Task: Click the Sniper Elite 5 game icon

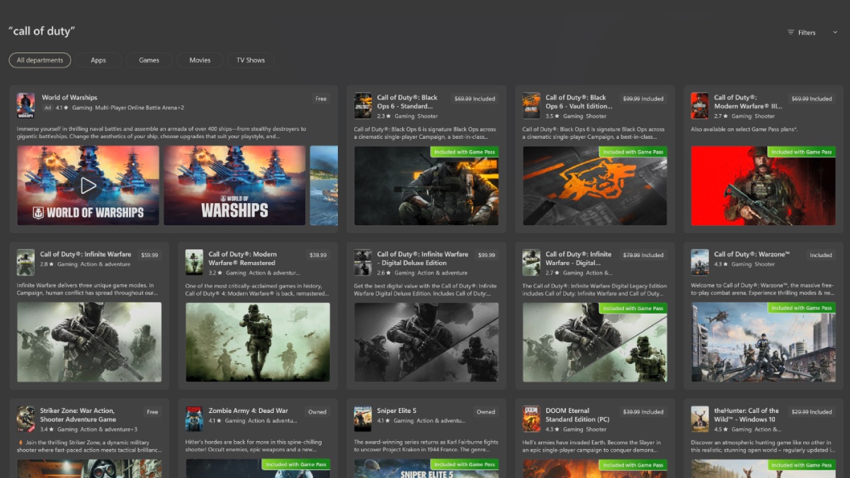Action: 363,419
